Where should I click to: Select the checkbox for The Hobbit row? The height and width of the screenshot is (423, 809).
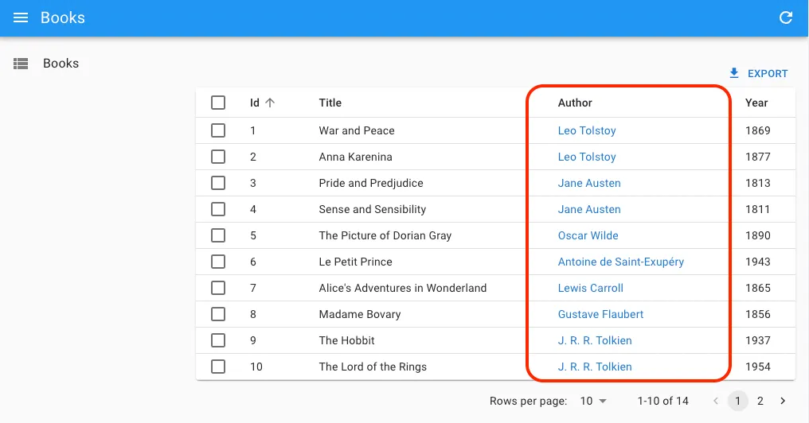coord(218,340)
